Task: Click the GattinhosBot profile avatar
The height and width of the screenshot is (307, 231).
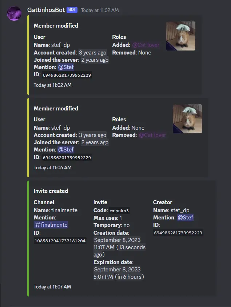Action: pyautogui.click(x=15, y=14)
